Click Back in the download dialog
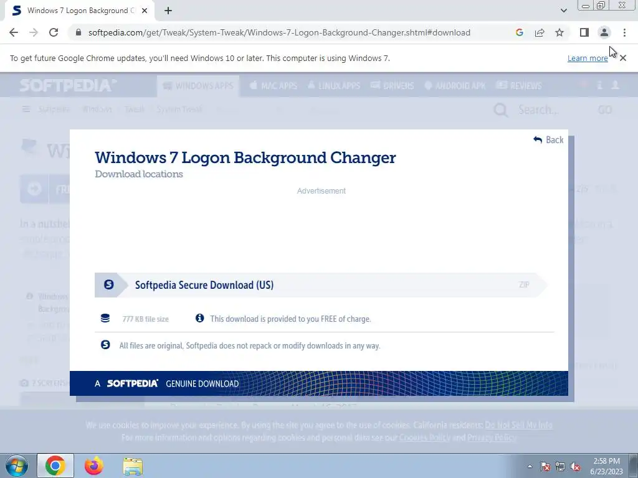This screenshot has width=638, height=478. coord(548,140)
